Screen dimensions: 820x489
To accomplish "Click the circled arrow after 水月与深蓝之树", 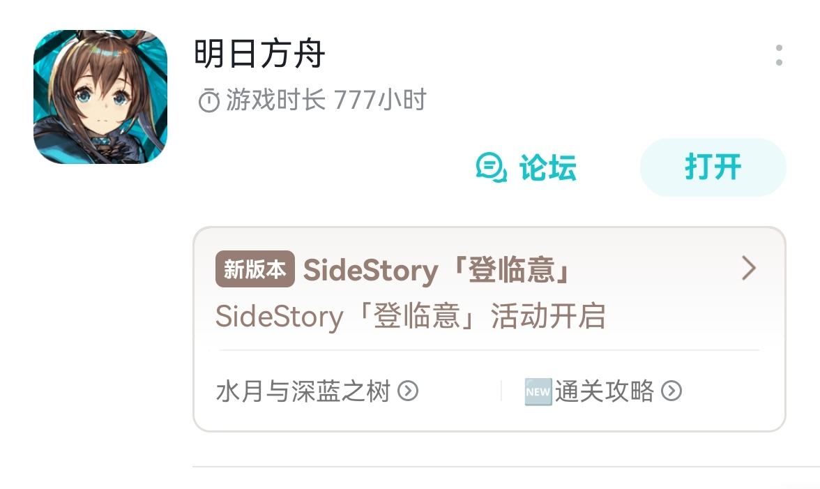I will (408, 391).
